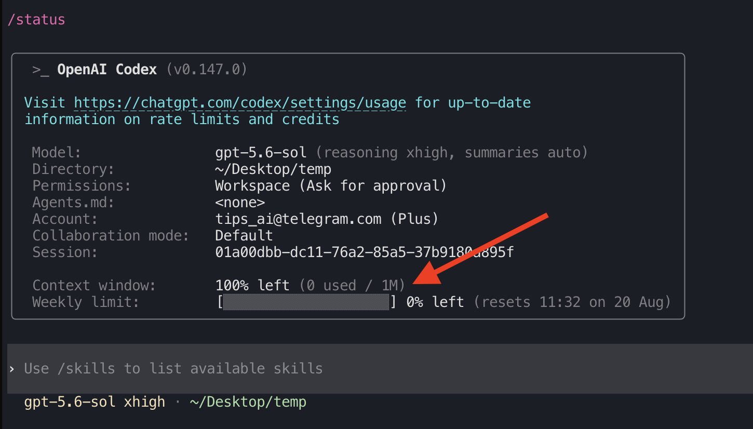Screen dimensions: 753x429
Task: Click the 'Collaboration mode:' label
Action: click(111, 236)
